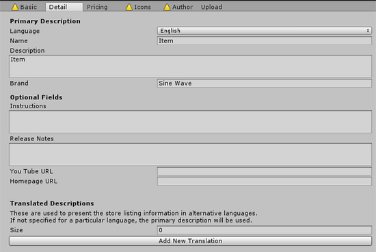Click the Release Notes label
Image resolution: width=376 pixels, height=252 pixels.
pos(31,138)
